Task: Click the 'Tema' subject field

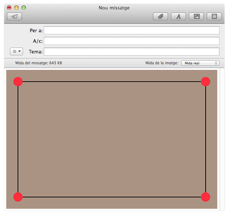Action: point(131,52)
